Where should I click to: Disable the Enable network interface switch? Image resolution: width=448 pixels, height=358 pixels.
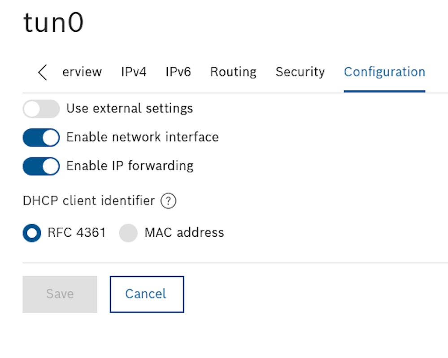(x=41, y=137)
